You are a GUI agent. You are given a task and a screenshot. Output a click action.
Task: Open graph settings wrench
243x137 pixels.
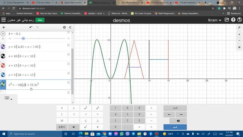tap(239, 28)
